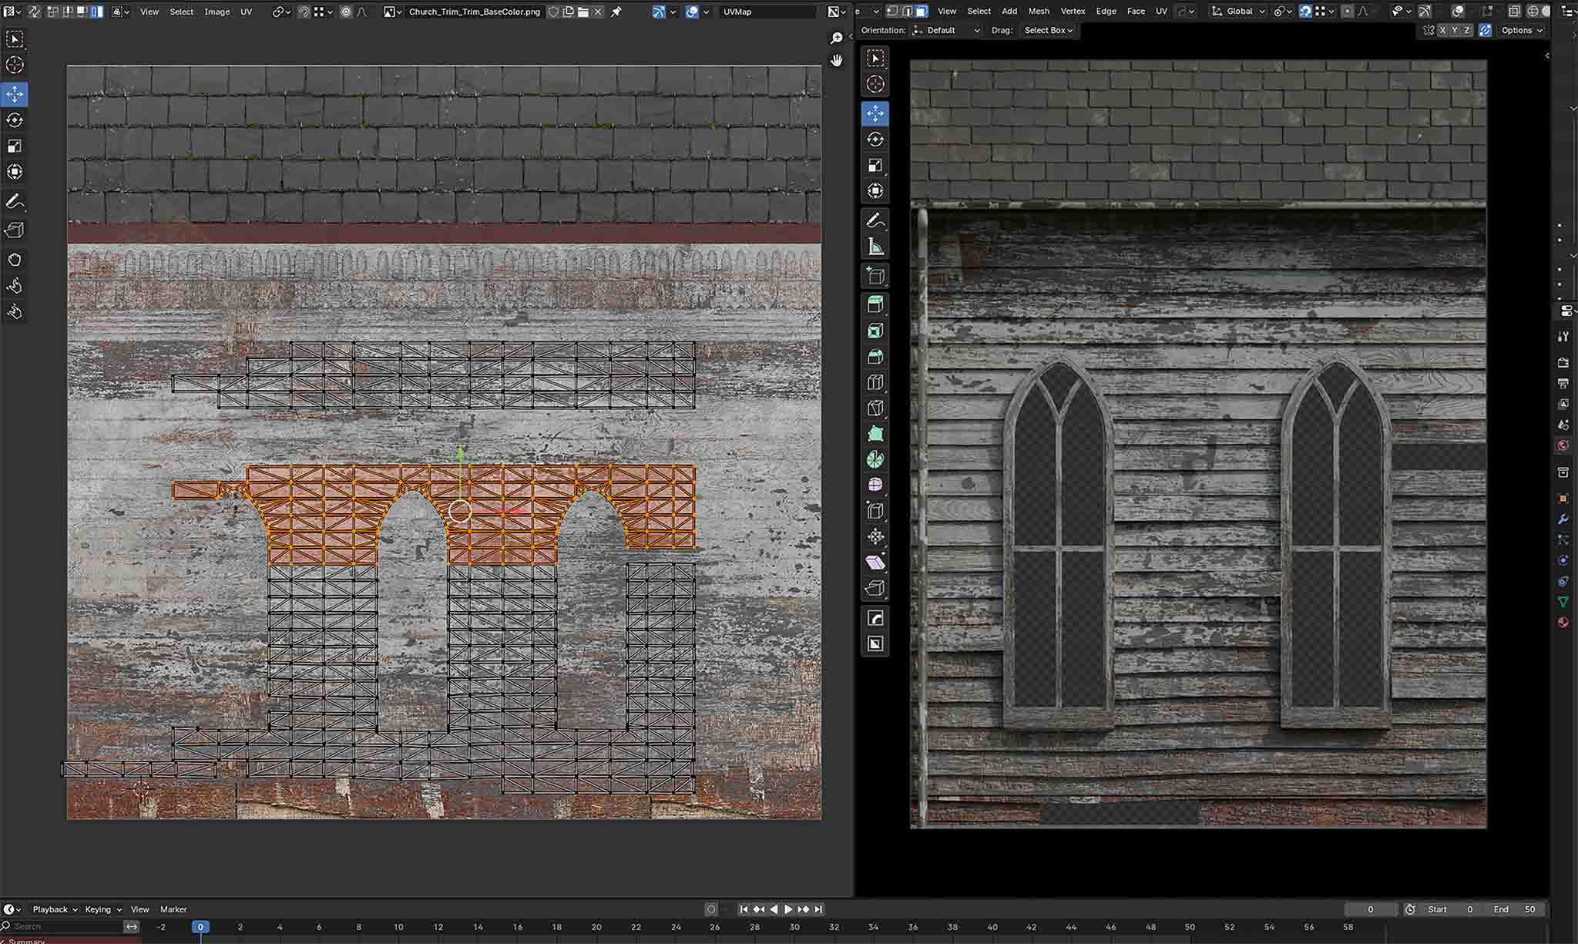1578x944 pixels.
Task: Click the End frame field in timeline
Action: click(x=1515, y=909)
